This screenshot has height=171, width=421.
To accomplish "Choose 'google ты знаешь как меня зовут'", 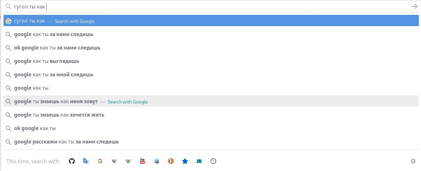I will click(x=211, y=101).
